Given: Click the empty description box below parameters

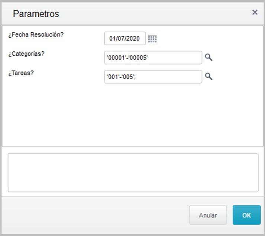Looking at the screenshot, I should pos(133,173).
